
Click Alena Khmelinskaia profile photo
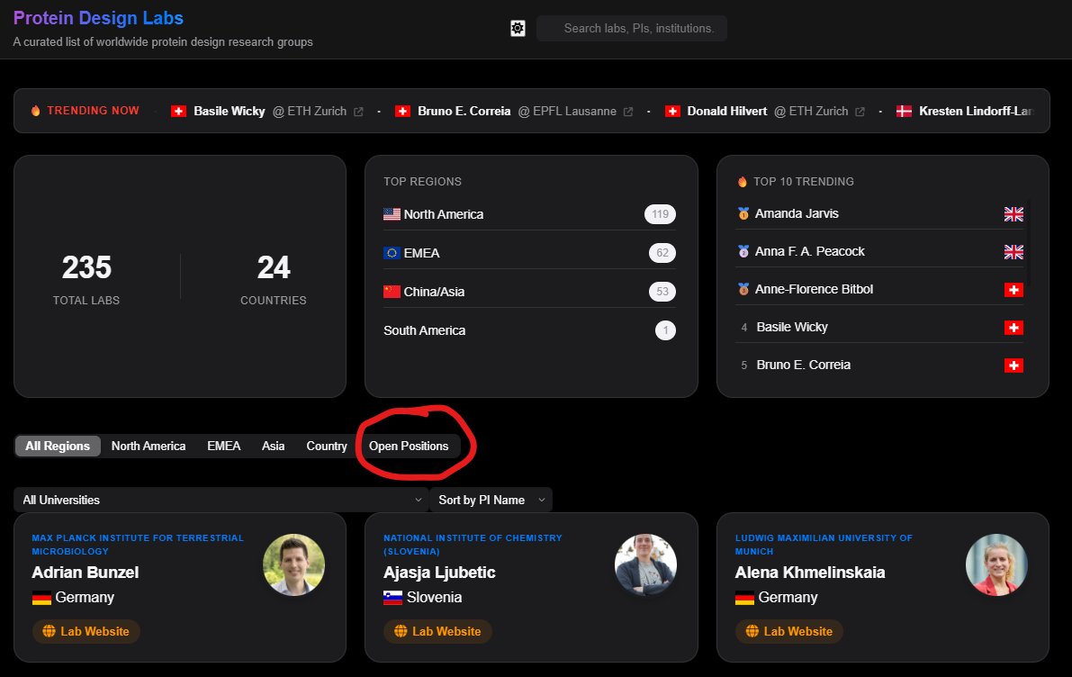pyautogui.click(x=996, y=564)
